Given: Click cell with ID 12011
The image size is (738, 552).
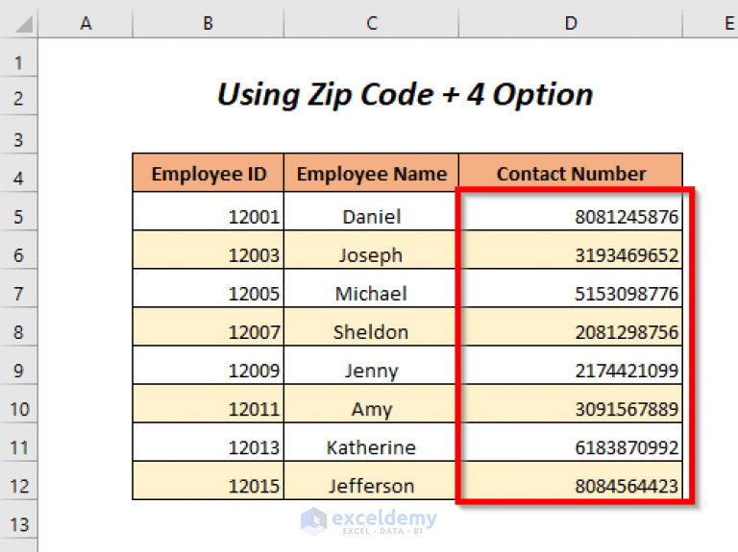Looking at the screenshot, I should [x=208, y=404].
